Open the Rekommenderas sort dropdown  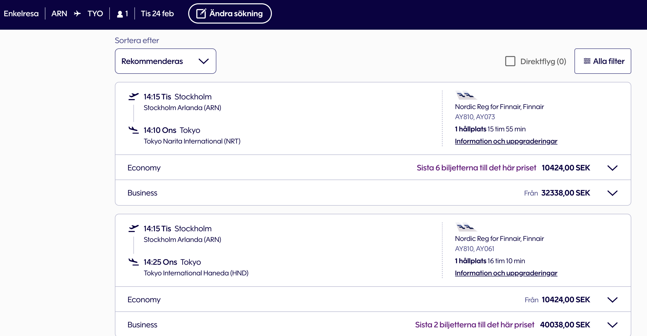pos(165,61)
